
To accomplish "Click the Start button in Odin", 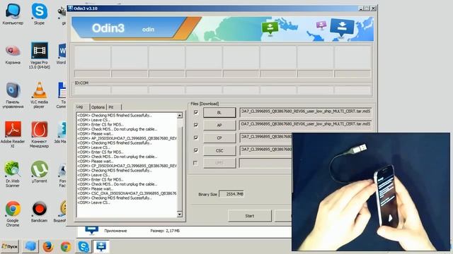I will (250, 216).
